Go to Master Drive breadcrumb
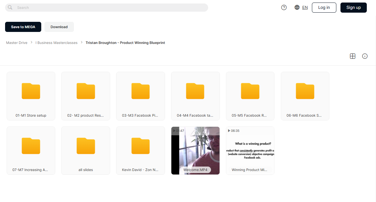This screenshot has width=376, height=202. click(x=16, y=42)
